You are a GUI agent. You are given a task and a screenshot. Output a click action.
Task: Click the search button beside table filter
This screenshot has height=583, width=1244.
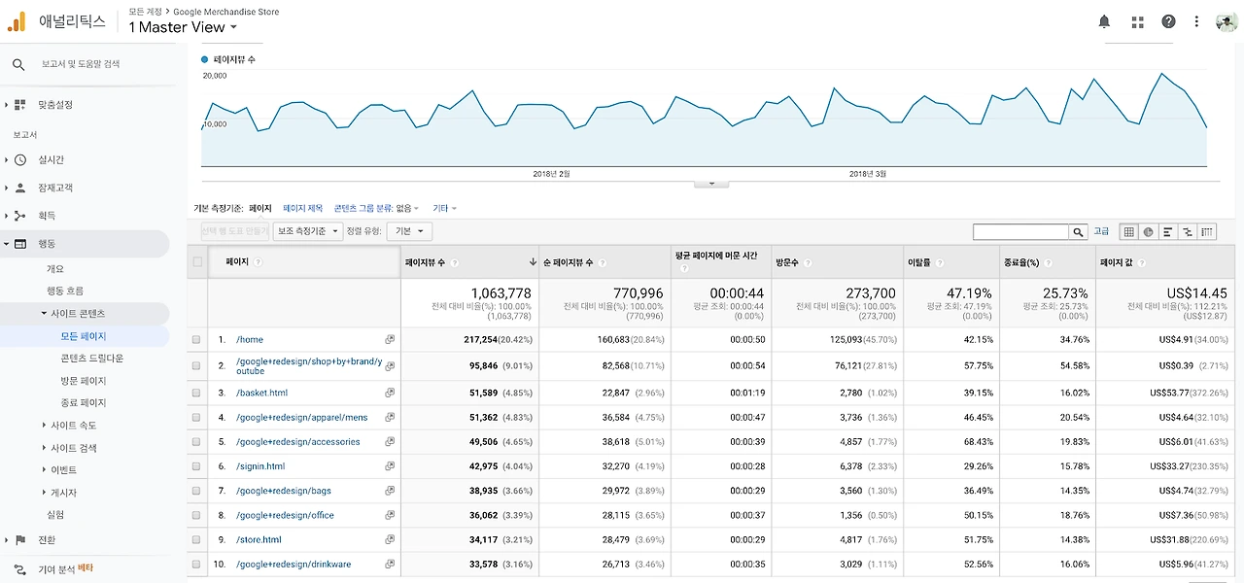(x=1078, y=232)
